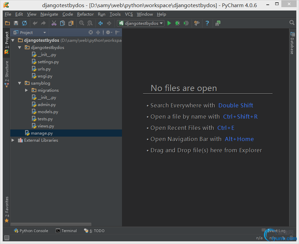Viewport: 299px width, 244px height.
Task: Open the 6: TODO tool window
Action: 94,231
